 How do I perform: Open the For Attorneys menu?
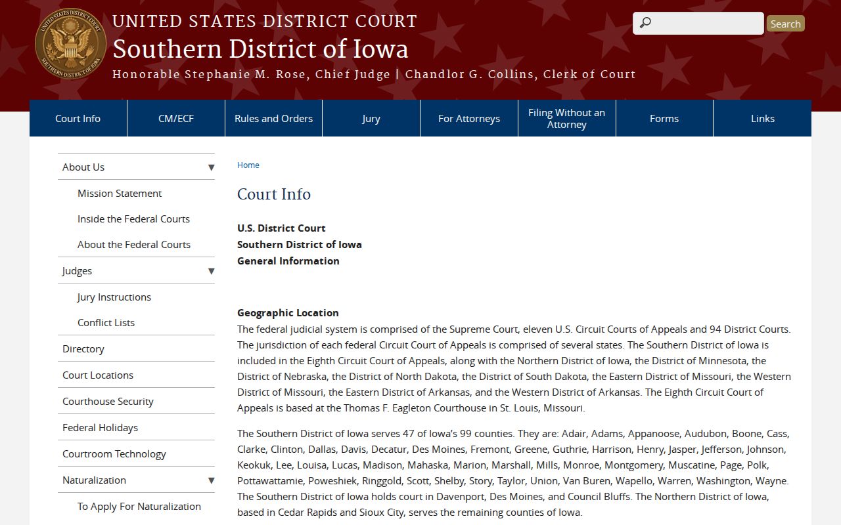pos(469,118)
